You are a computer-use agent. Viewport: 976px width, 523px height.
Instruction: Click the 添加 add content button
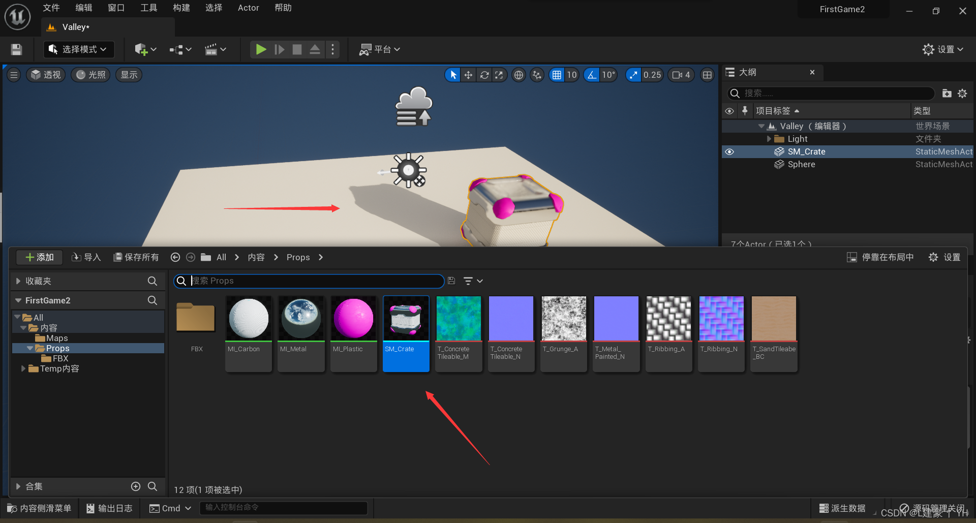tap(40, 258)
